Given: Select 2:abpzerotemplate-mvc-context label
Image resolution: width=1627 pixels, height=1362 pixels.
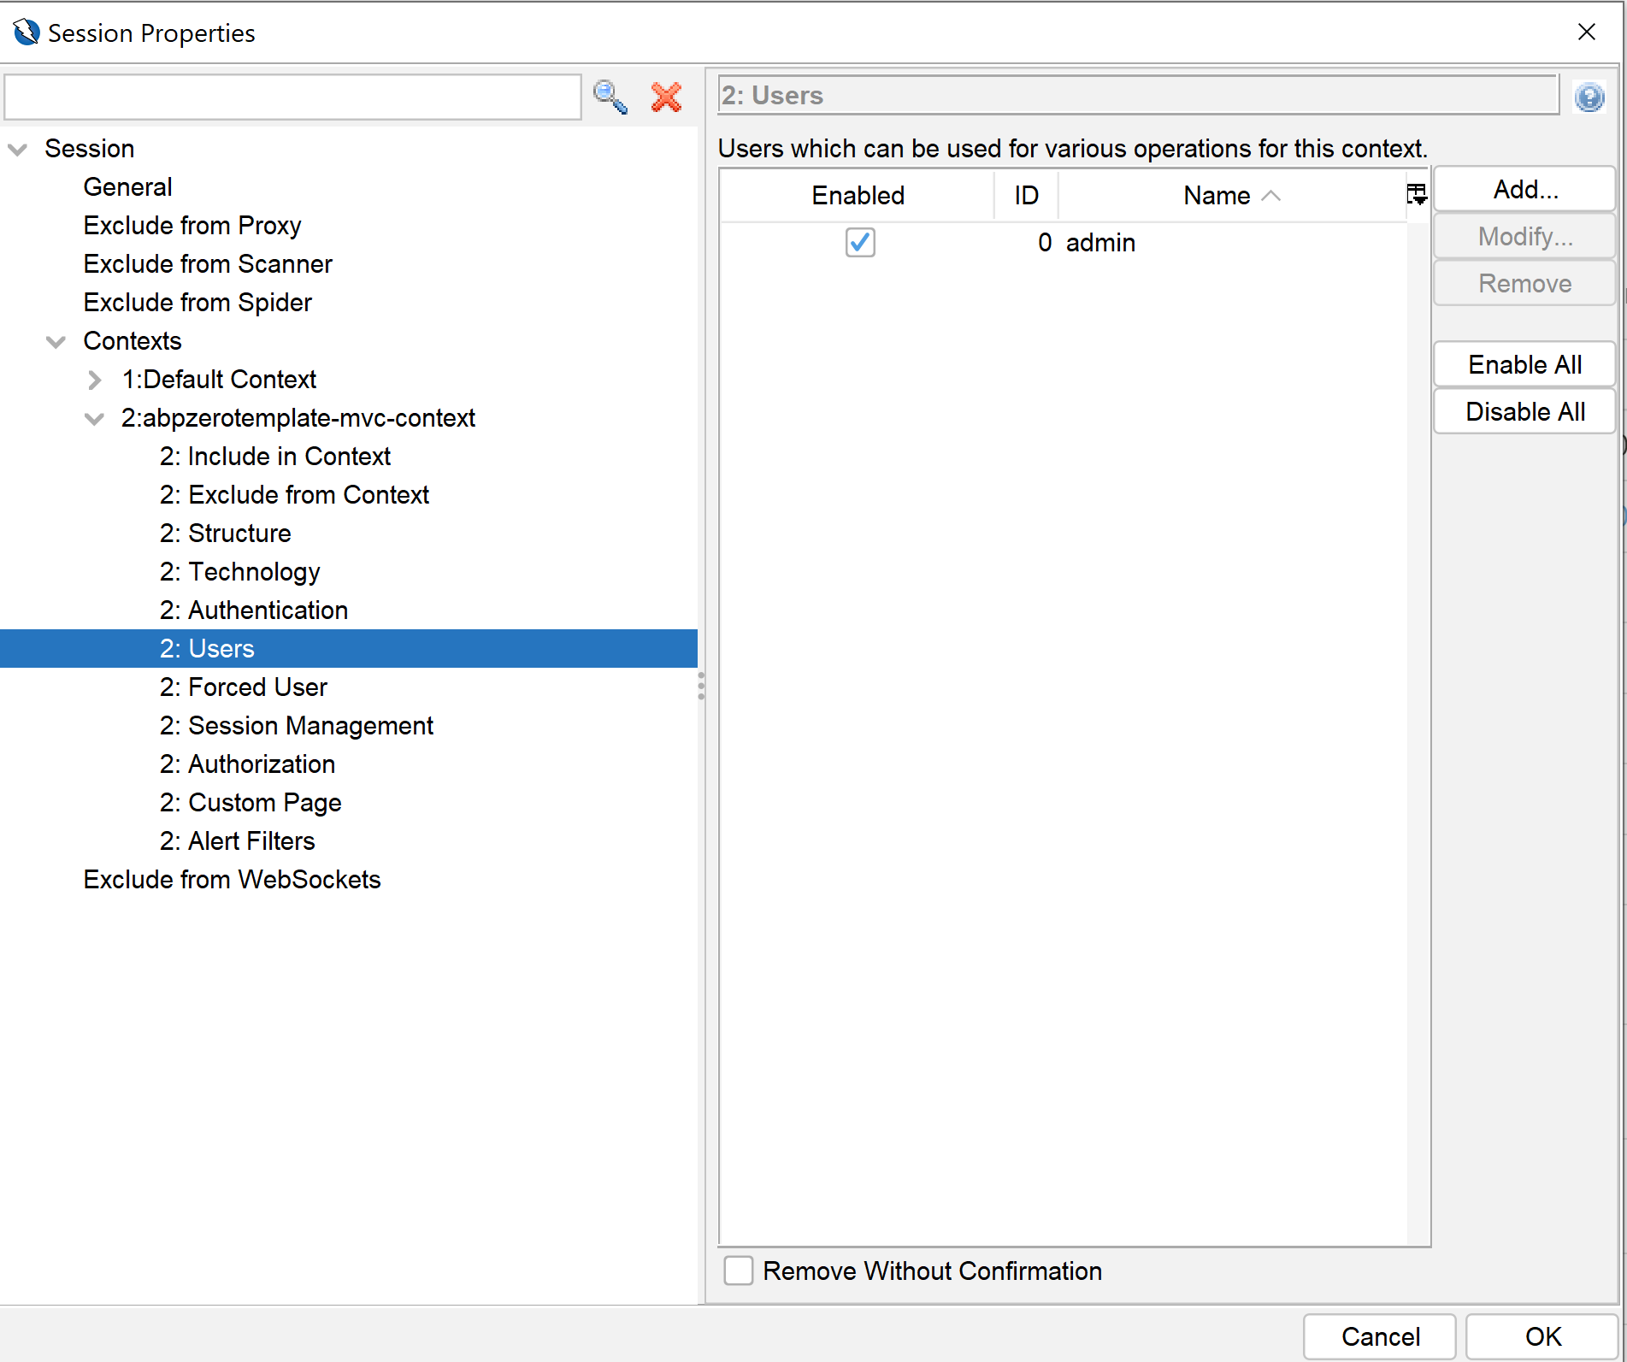Looking at the screenshot, I should click(298, 418).
